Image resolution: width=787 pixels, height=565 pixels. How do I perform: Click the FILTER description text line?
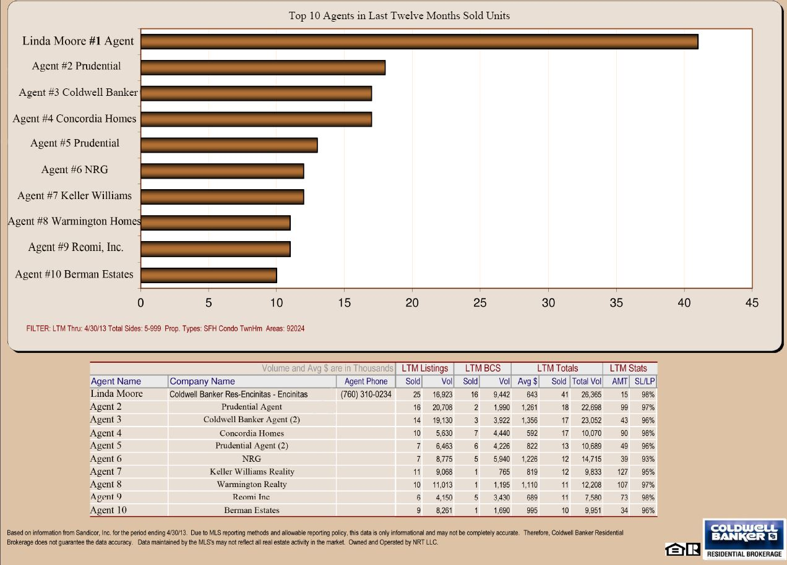(x=165, y=329)
